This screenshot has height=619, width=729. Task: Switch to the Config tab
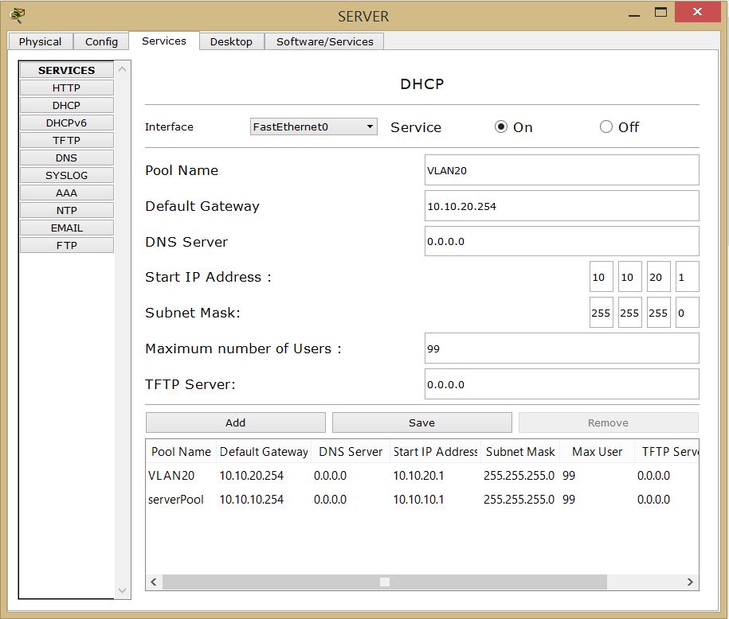click(101, 41)
